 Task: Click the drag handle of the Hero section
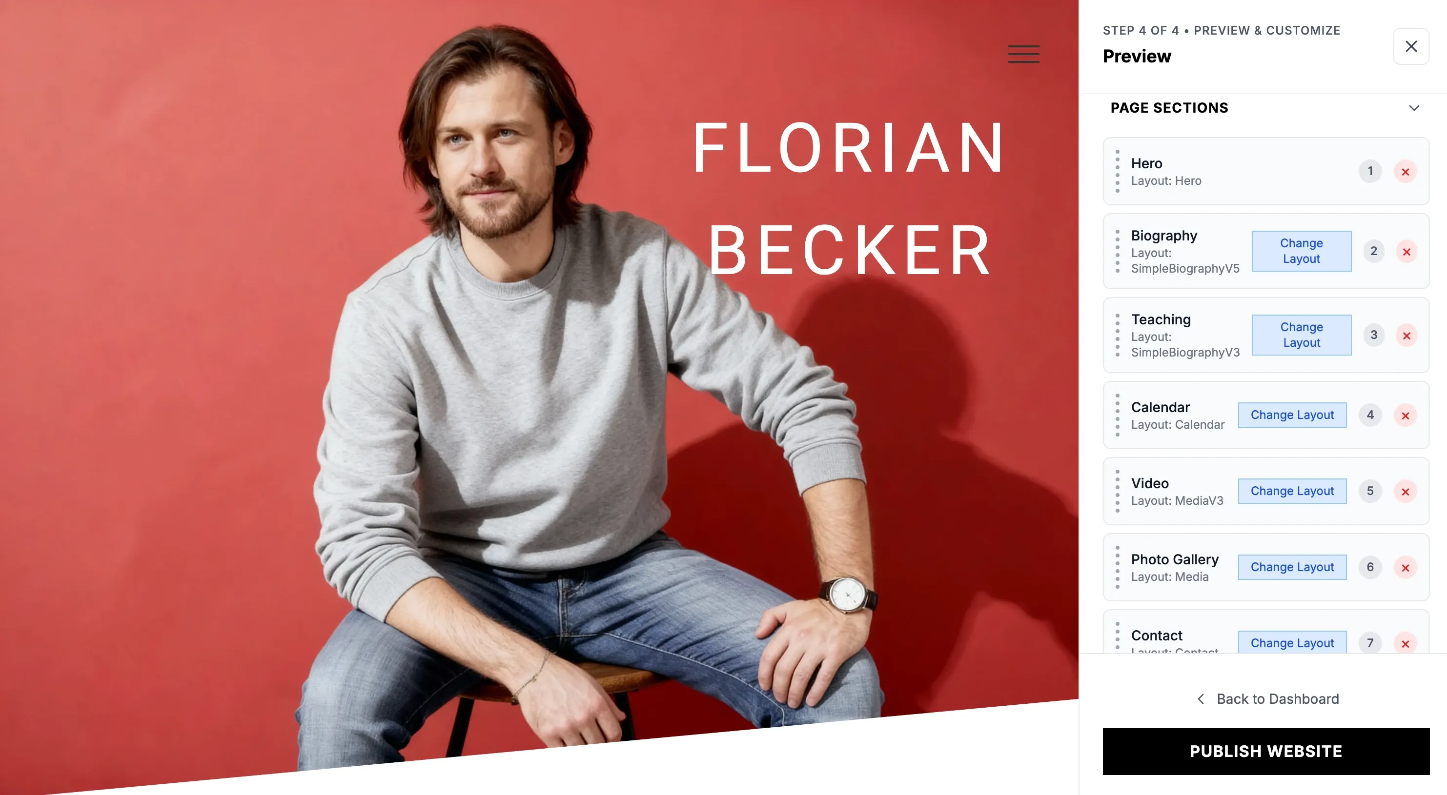(x=1118, y=171)
